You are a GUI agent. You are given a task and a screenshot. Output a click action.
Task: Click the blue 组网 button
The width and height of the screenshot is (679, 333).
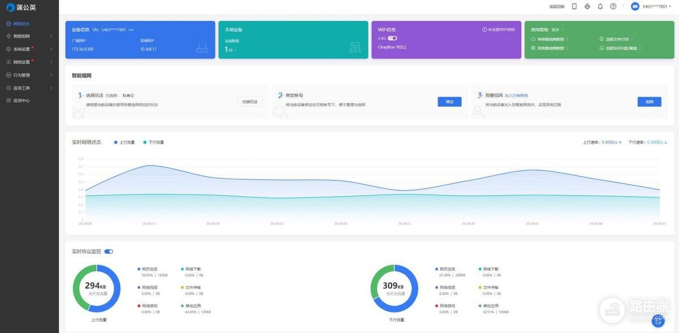coord(649,102)
